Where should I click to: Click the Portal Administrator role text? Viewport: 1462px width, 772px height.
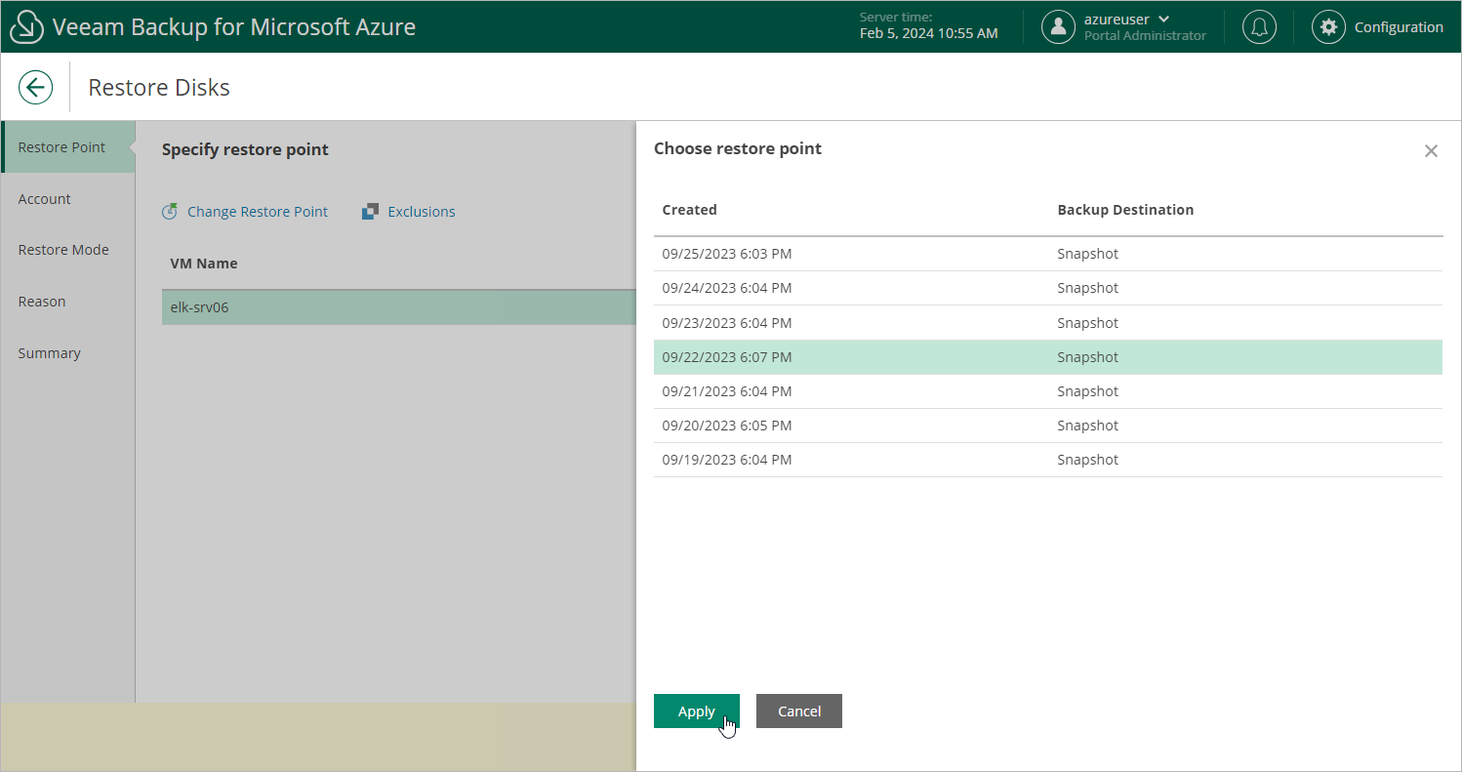tap(1145, 36)
